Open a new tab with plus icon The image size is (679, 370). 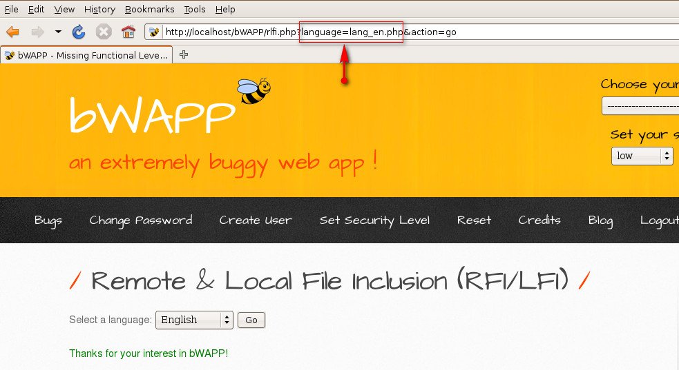coord(184,54)
